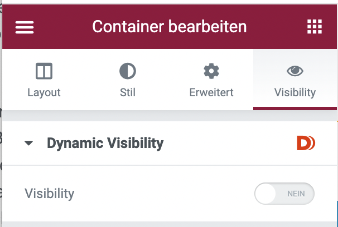Image resolution: width=338 pixels, height=227 pixels.
Task: Open the widgets grid panel icon
Action: (x=315, y=27)
